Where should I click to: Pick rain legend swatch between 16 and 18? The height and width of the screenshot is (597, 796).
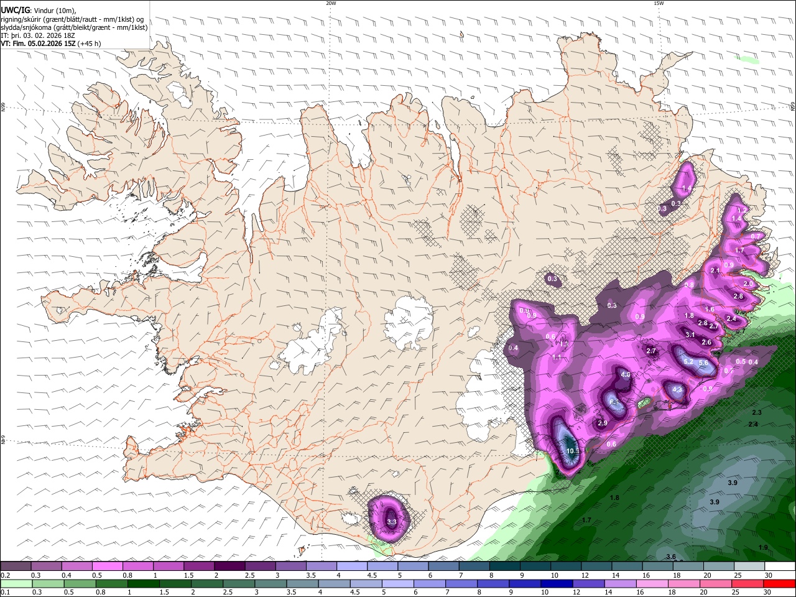click(653, 583)
